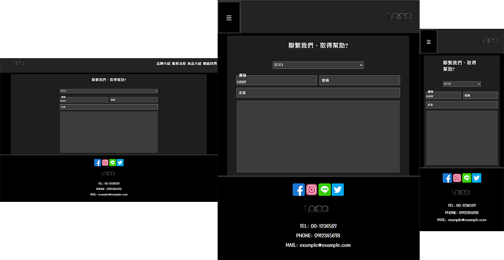Open the 品牌介紹 nav item in the desktop view
This screenshot has height=260, width=504.
coord(163,64)
